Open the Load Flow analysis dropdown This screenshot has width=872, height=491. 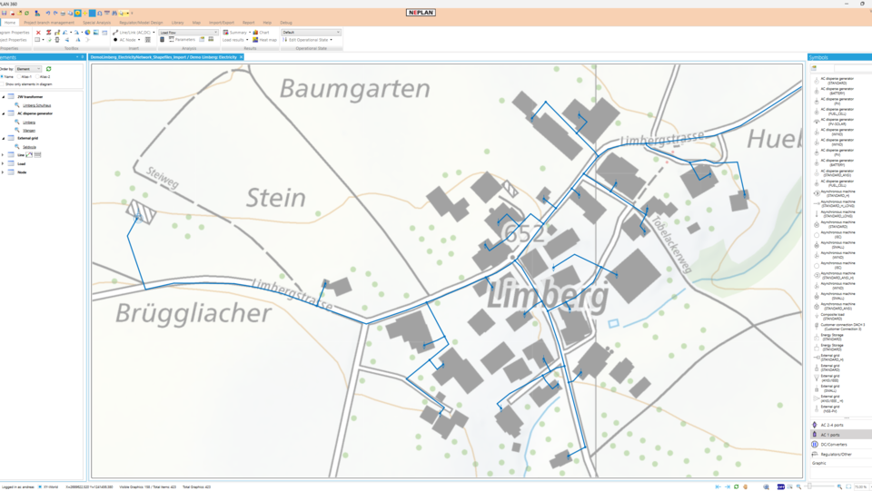[x=188, y=32]
